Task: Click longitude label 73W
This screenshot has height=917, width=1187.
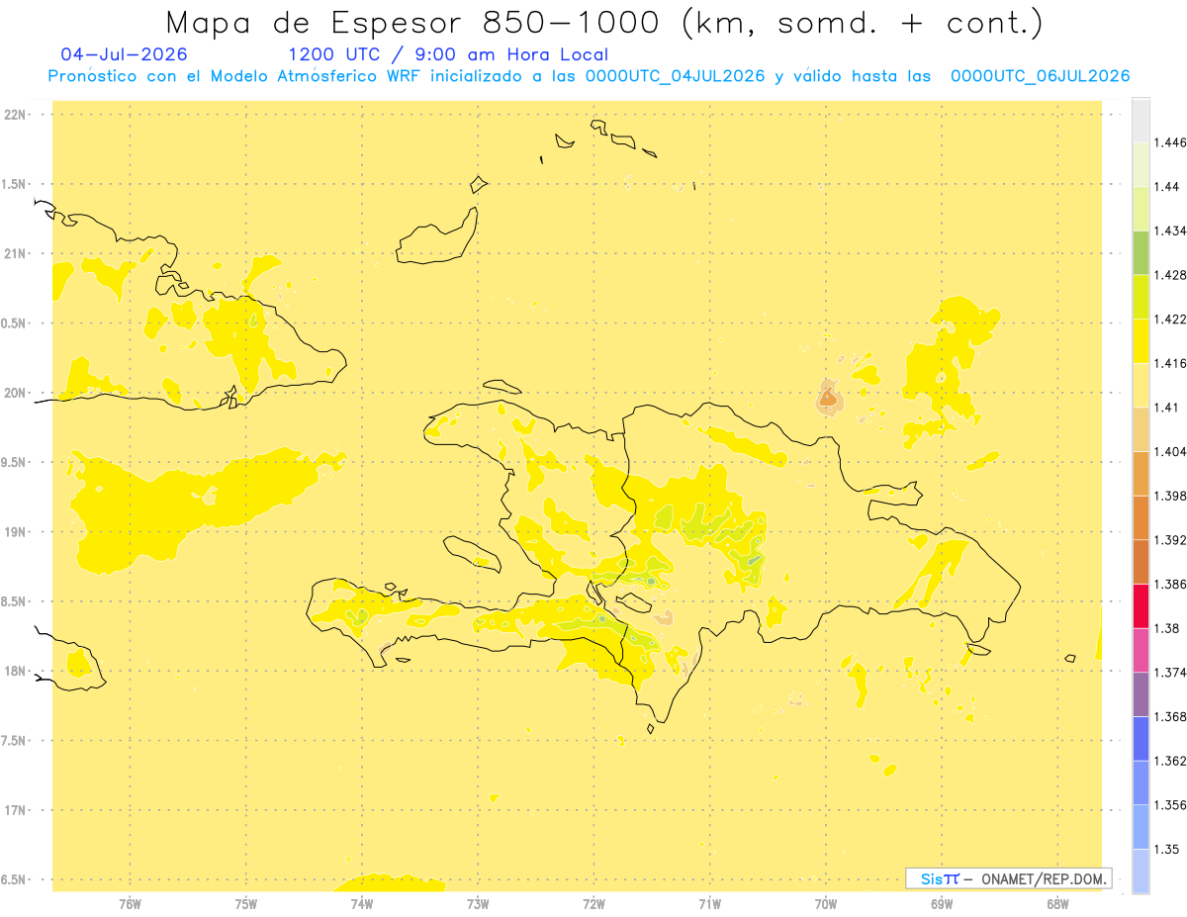Action: click(x=478, y=903)
